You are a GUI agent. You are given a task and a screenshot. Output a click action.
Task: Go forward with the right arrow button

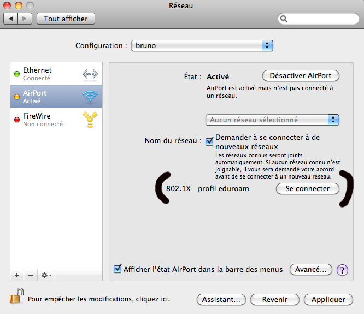point(26,19)
